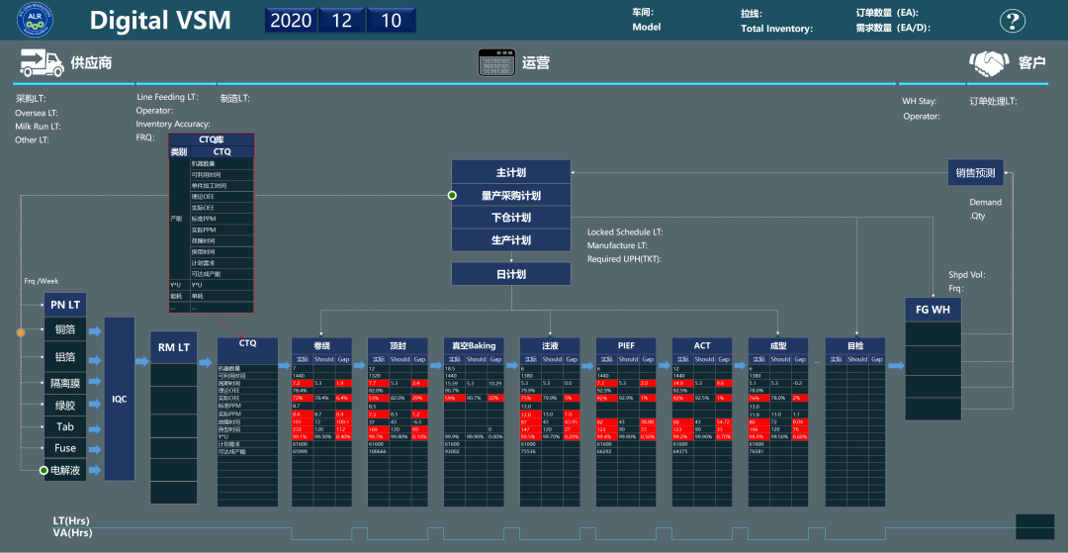This screenshot has width=1068, height=553.
Task: Open the 注液 process header
Action: (x=551, y=345)
